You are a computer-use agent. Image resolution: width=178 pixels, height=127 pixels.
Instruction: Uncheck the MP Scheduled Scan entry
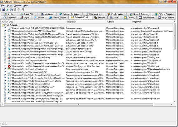click(5, 31)
